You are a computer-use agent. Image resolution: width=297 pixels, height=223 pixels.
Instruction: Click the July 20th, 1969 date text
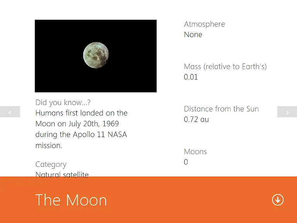(x=94, y=124)
